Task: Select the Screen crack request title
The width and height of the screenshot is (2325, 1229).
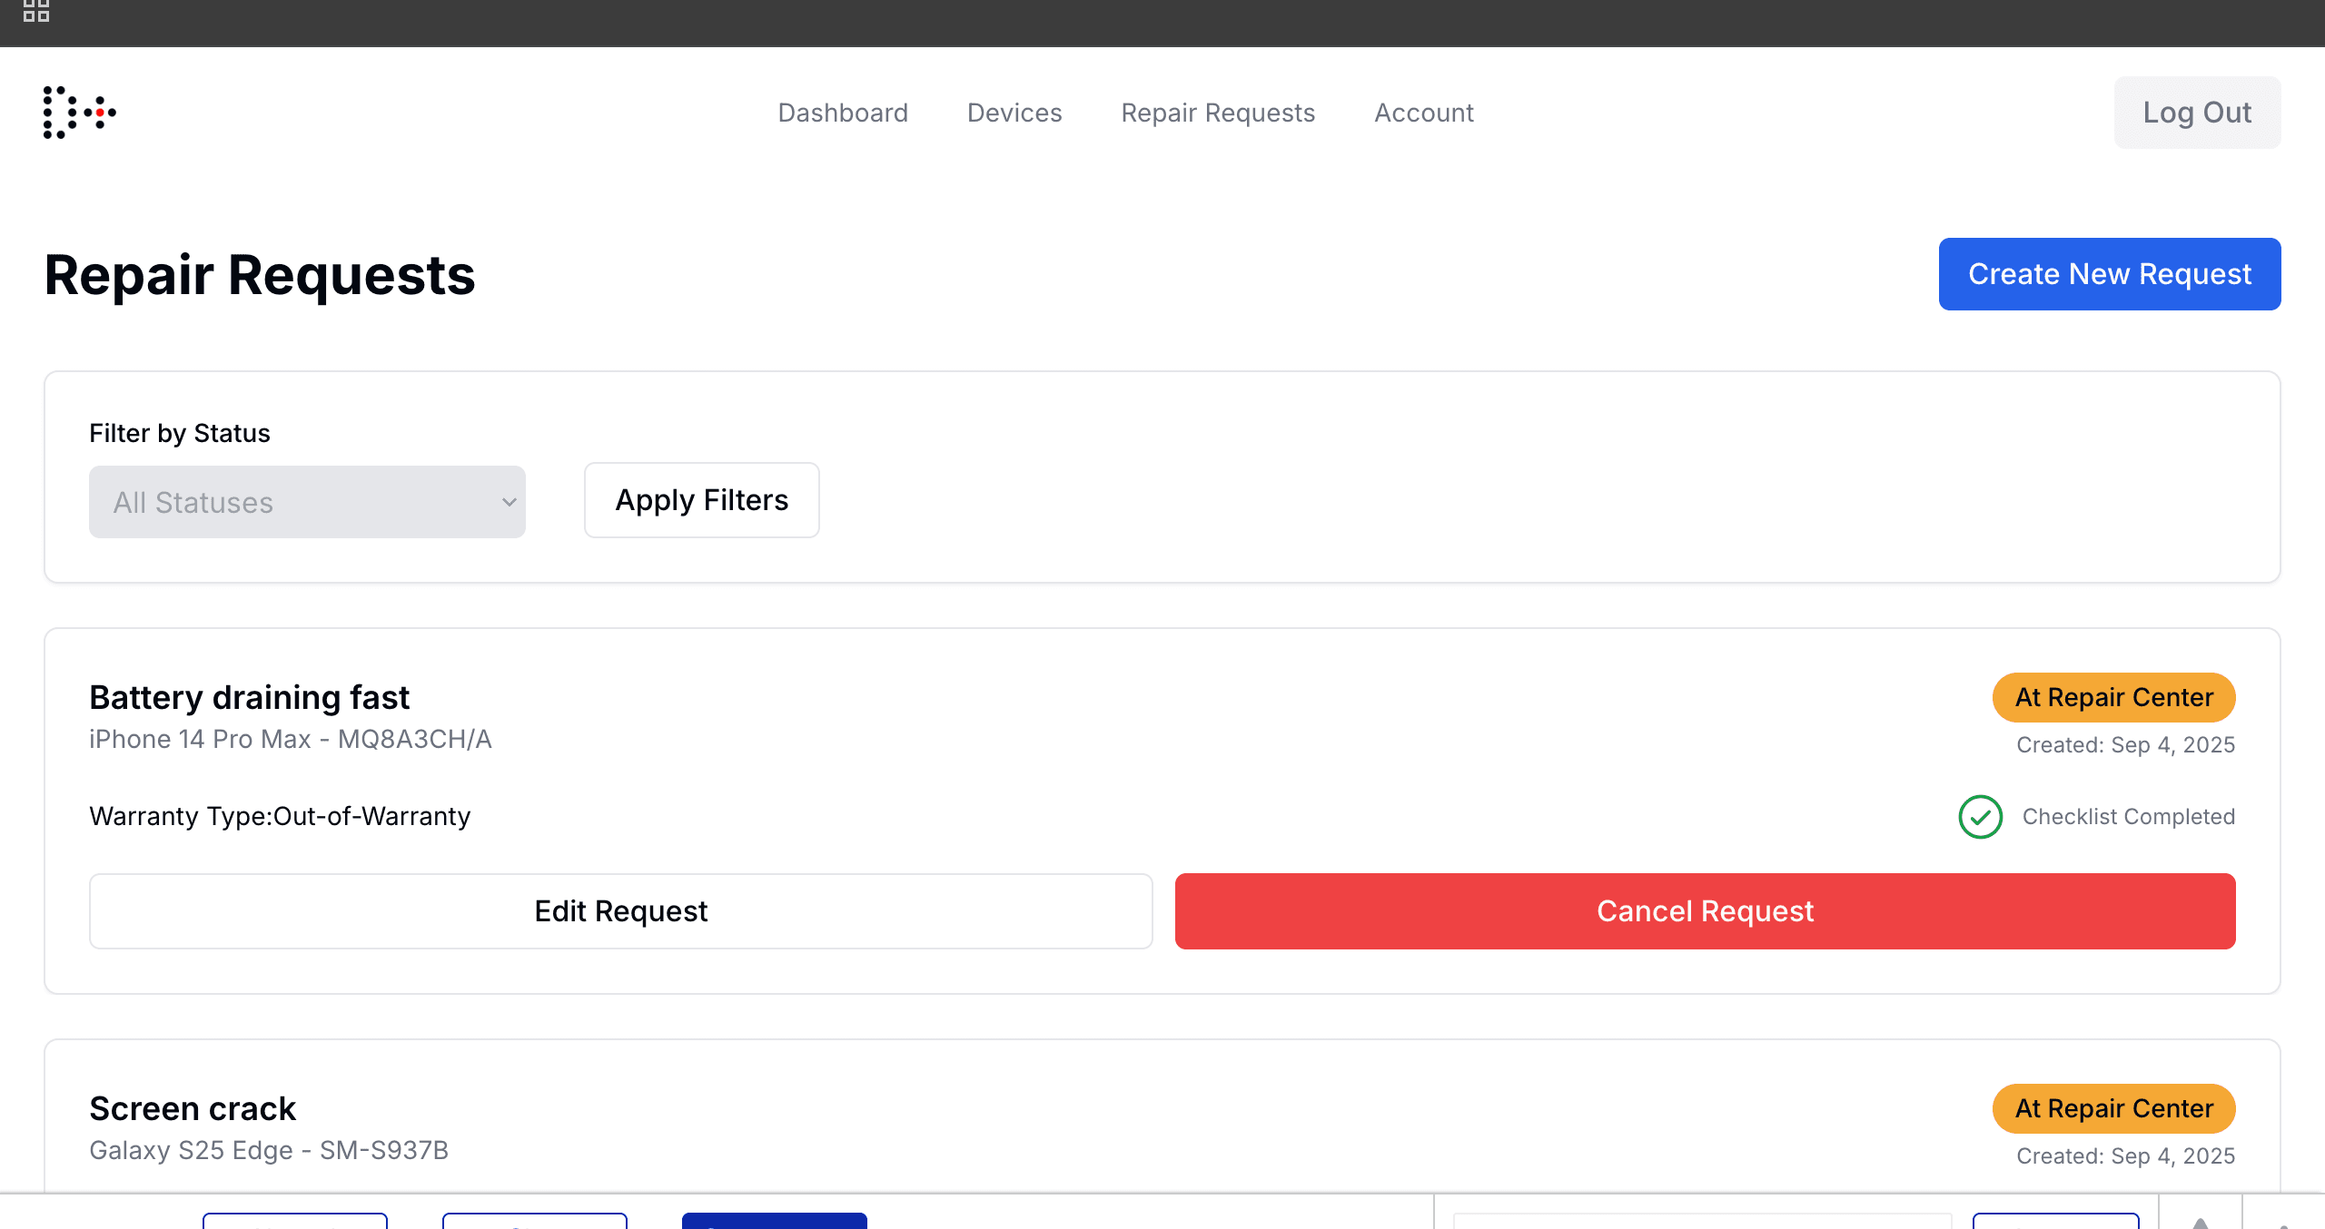Action: click(192, 1107)
